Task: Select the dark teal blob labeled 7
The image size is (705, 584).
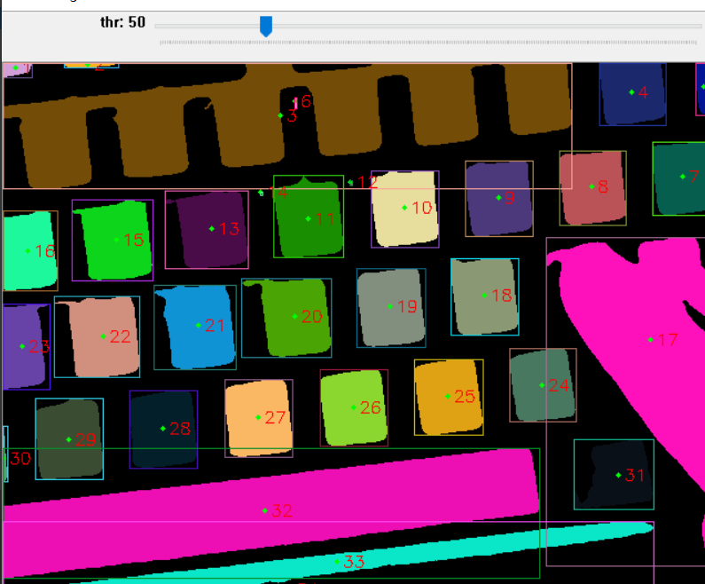Action: pos(680,178)
